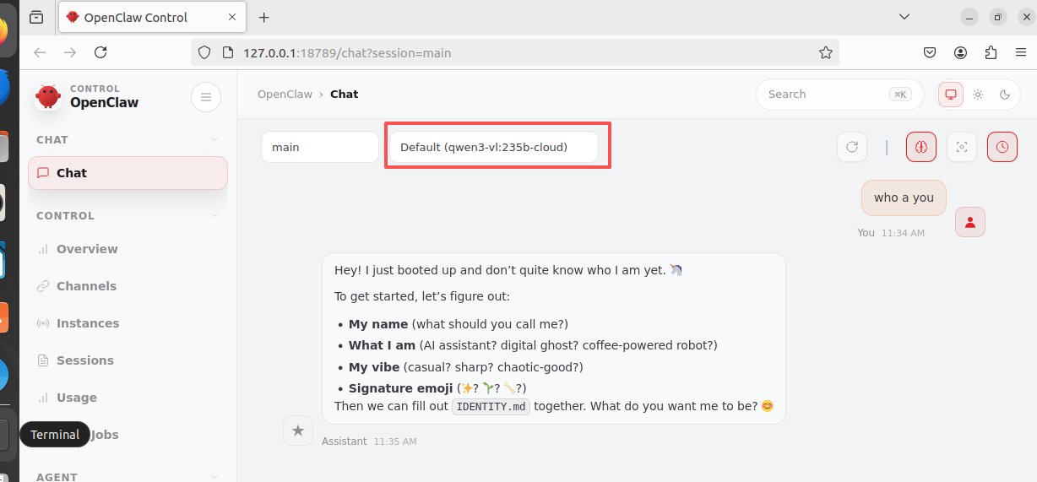Open the list all tabs chevron
1037x482 pixels.
pos(904,17)
